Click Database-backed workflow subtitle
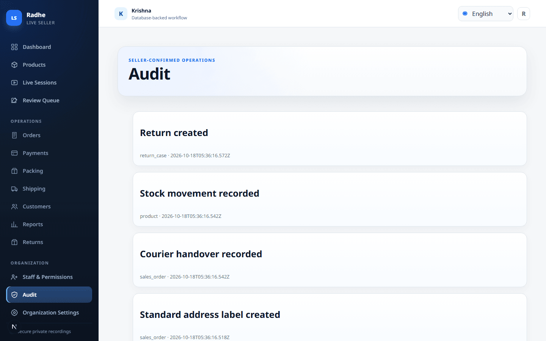This screenshot has width=546, height=341. [x=159, y=18]
